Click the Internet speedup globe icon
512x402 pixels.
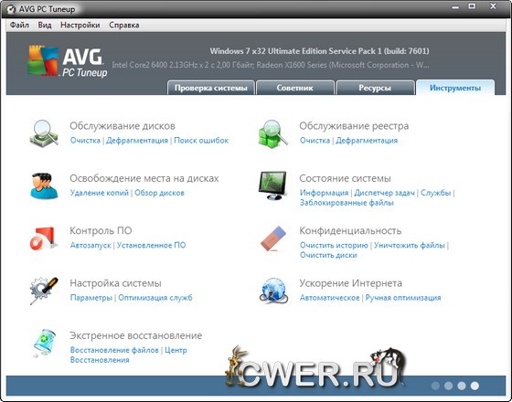pyautogui.click(x=273, y=291)
